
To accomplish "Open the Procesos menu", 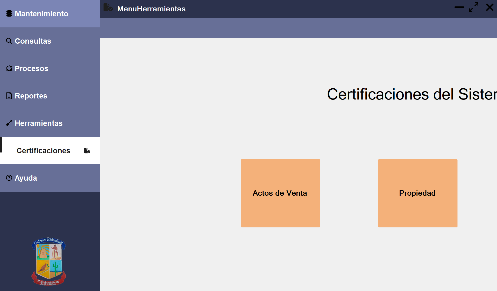I will 50,68.
